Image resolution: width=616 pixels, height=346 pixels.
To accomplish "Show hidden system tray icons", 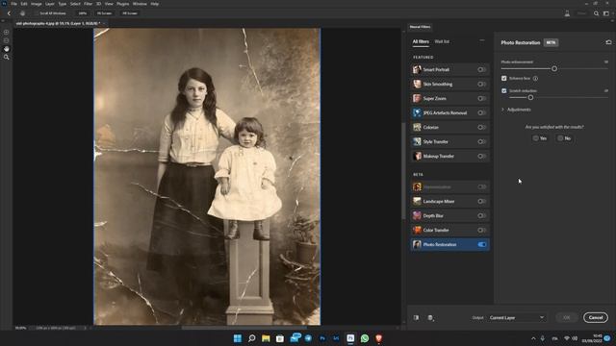I will click(533, 338).
